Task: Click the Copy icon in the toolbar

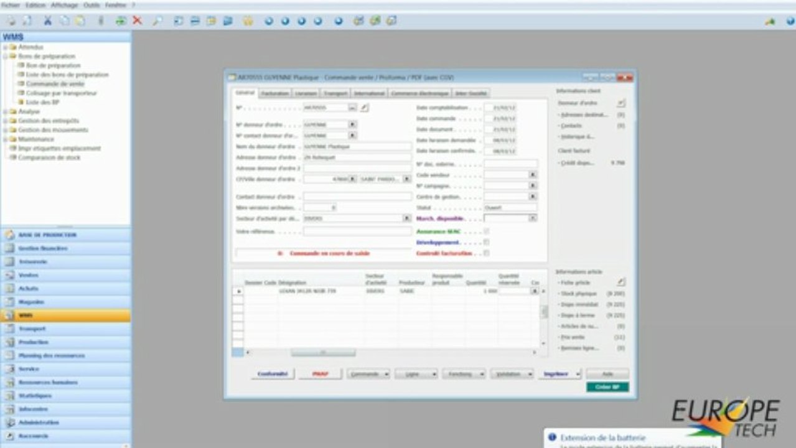Action: point(64,21)
